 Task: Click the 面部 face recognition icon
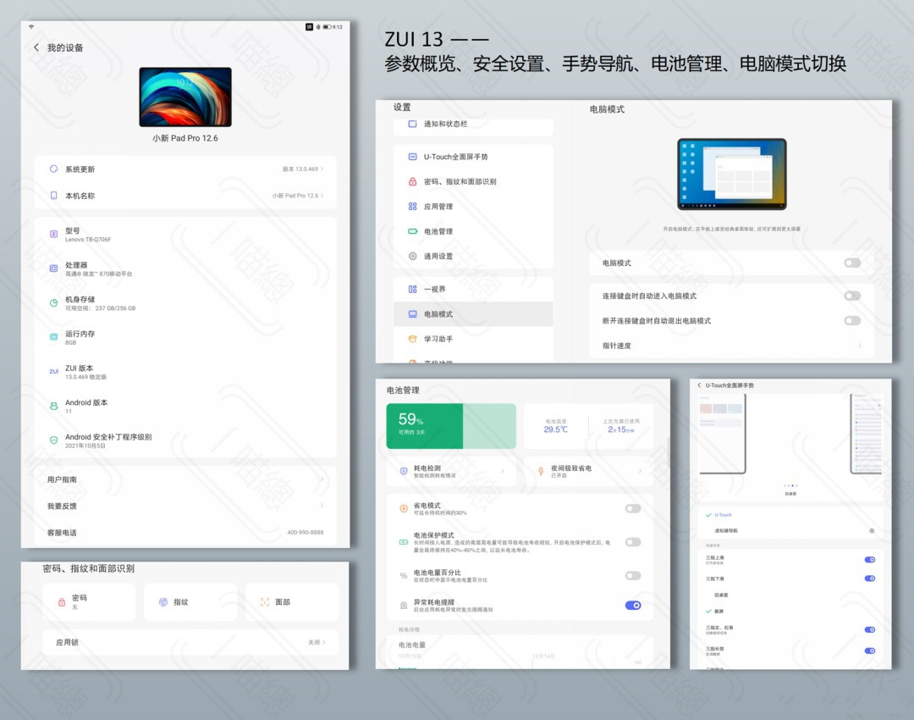coord(265,601)
